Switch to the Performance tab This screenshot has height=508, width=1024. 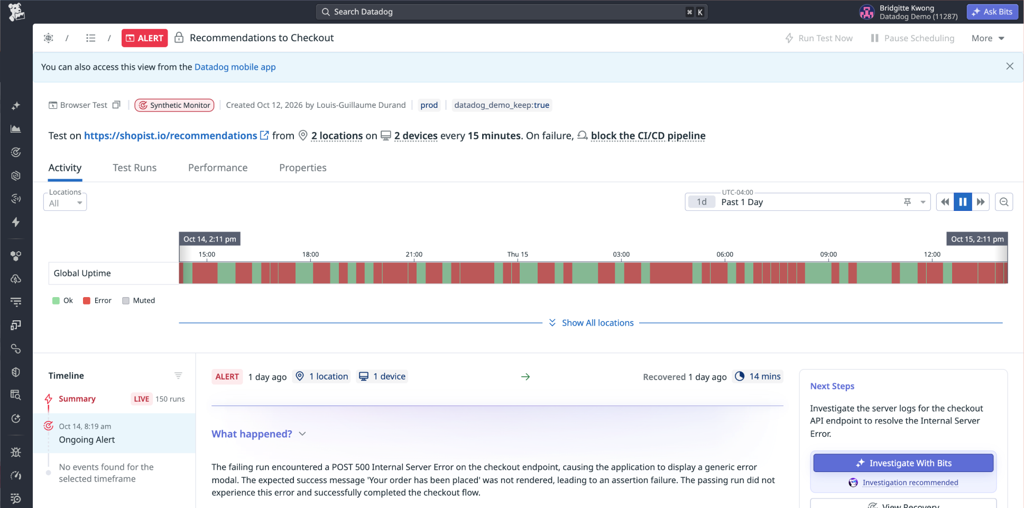[218, 168]
